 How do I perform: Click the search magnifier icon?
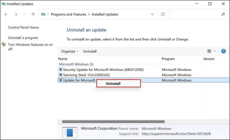click(x=223, y=14)
